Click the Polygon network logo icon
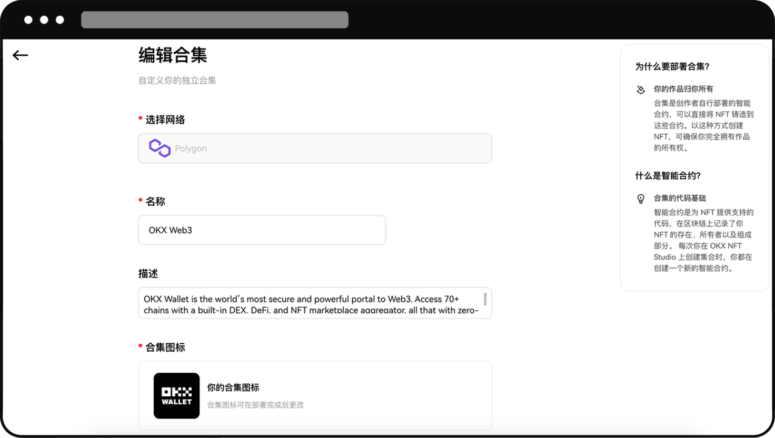This screenshot has width=775, height=438. pos(160,148)
